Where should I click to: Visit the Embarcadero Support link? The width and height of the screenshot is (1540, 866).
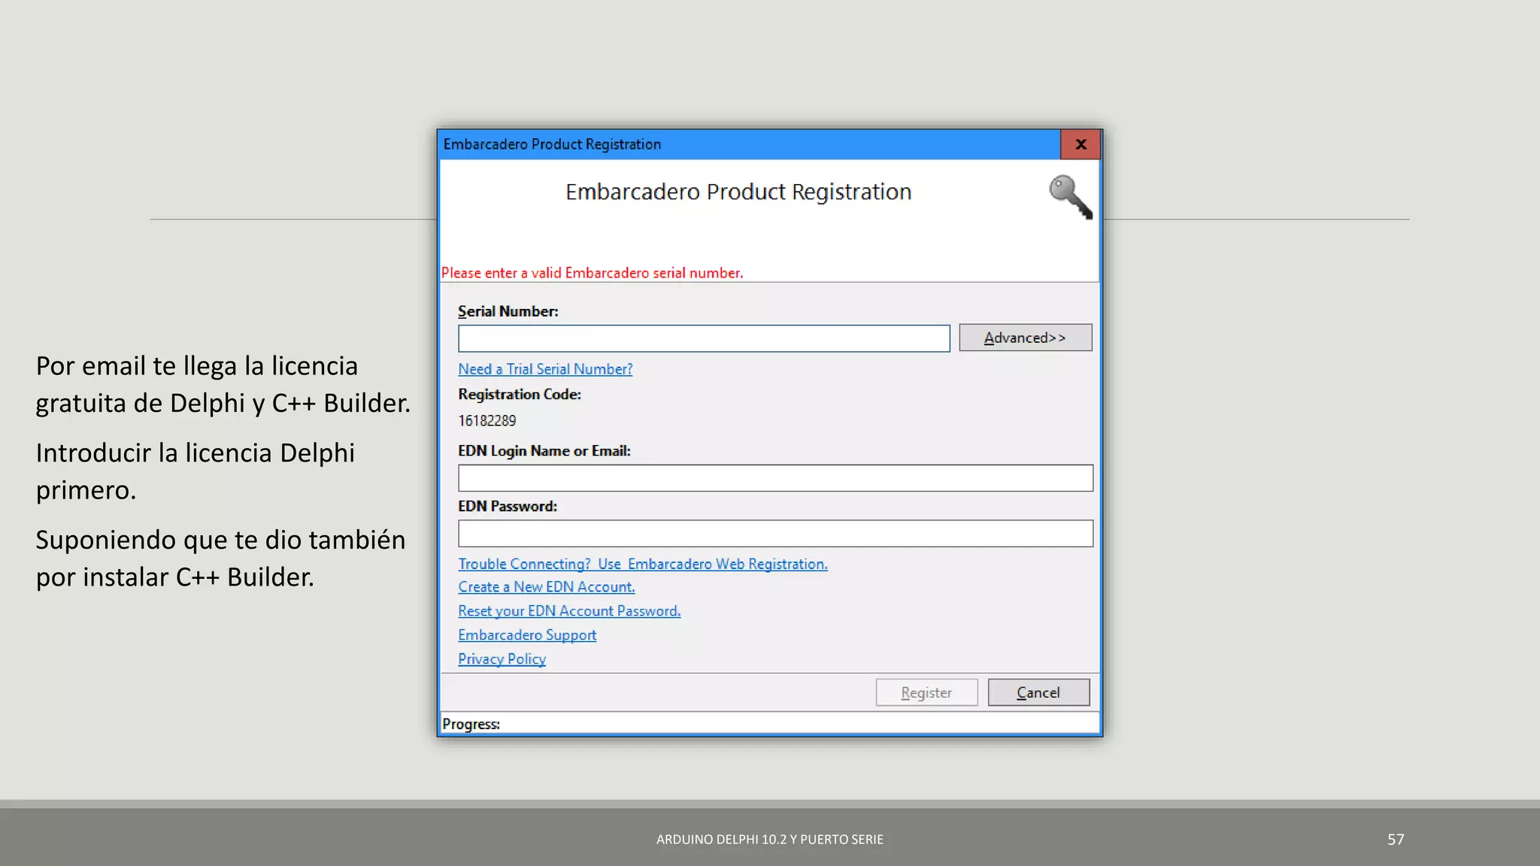tap(527, 635)
